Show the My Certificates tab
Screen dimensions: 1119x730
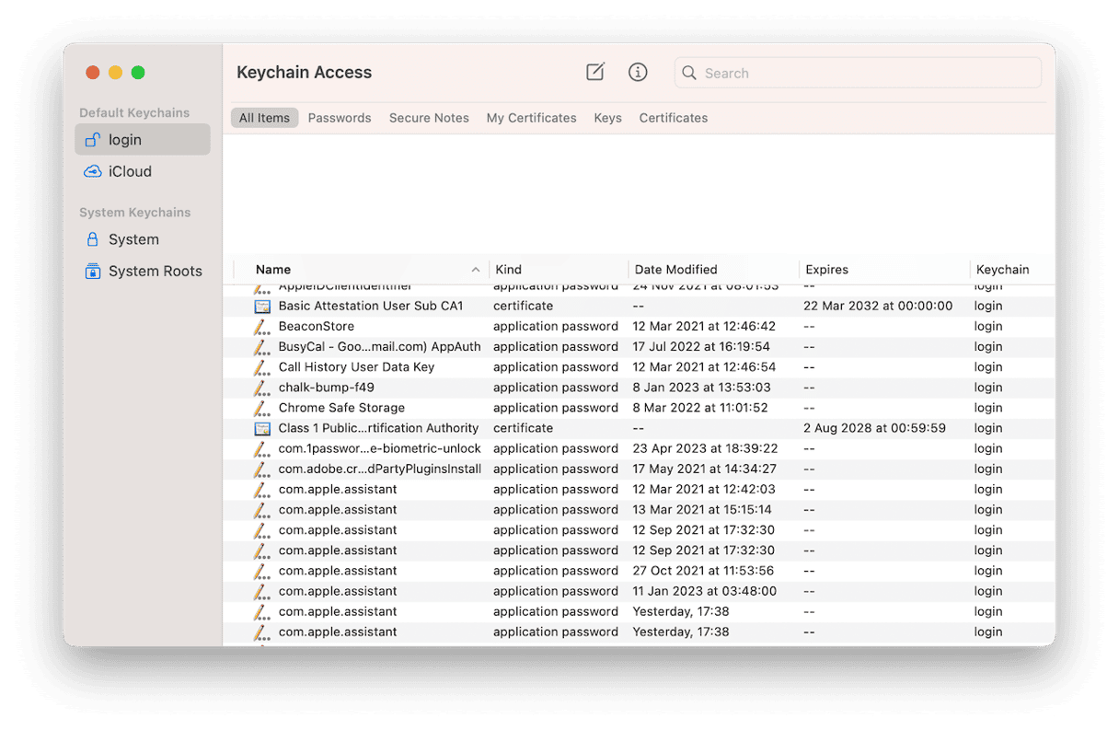pyautogui.click(x=531, y=118)
